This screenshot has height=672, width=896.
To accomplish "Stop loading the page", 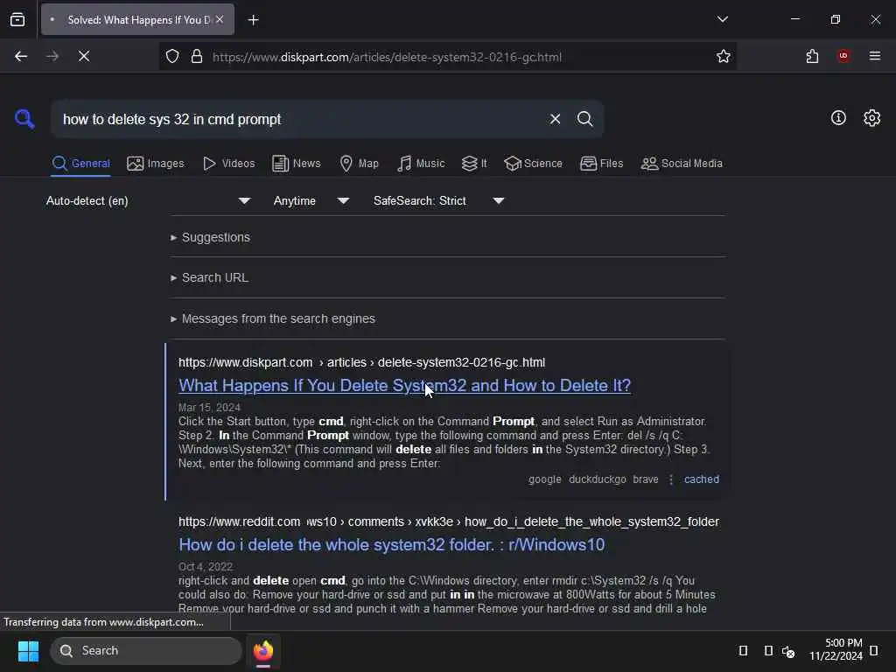I will click(84, 56).
